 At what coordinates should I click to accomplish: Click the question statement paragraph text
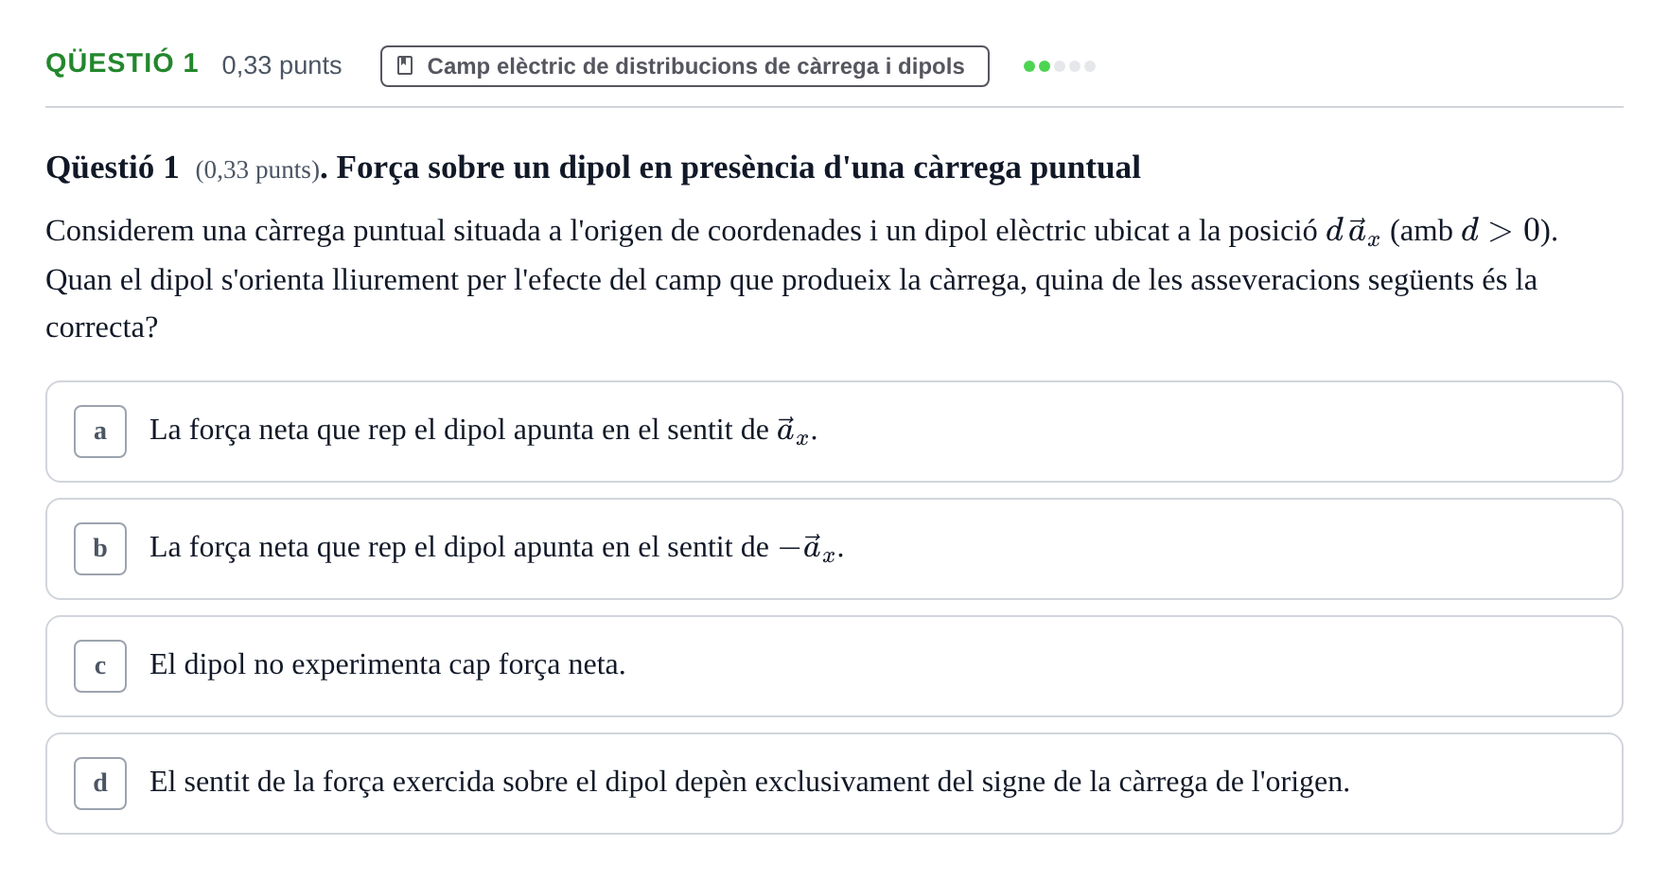coord(802,279)
